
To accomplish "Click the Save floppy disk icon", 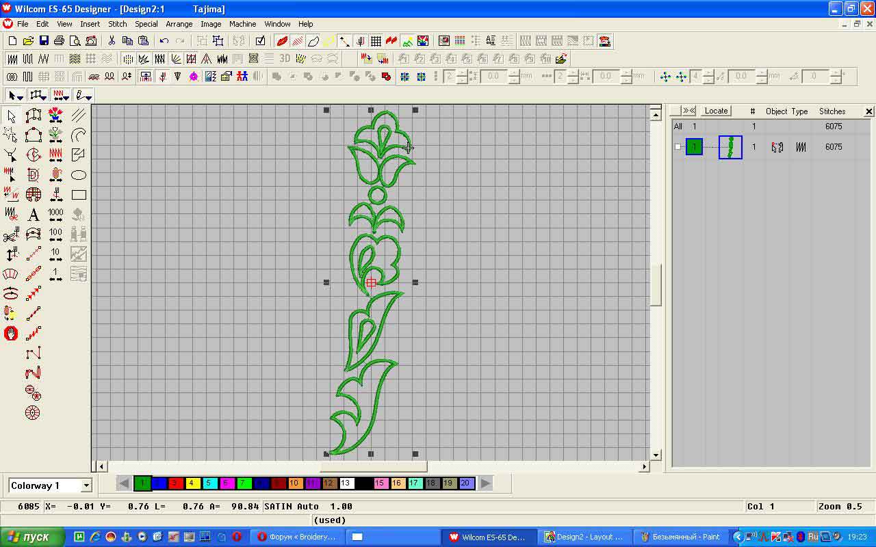I will tap(44, 41).
